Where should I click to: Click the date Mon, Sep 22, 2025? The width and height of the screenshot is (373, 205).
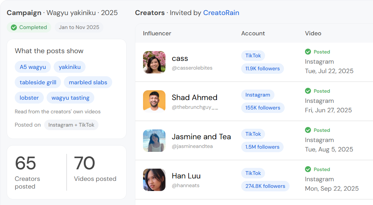tap(332, 189)
